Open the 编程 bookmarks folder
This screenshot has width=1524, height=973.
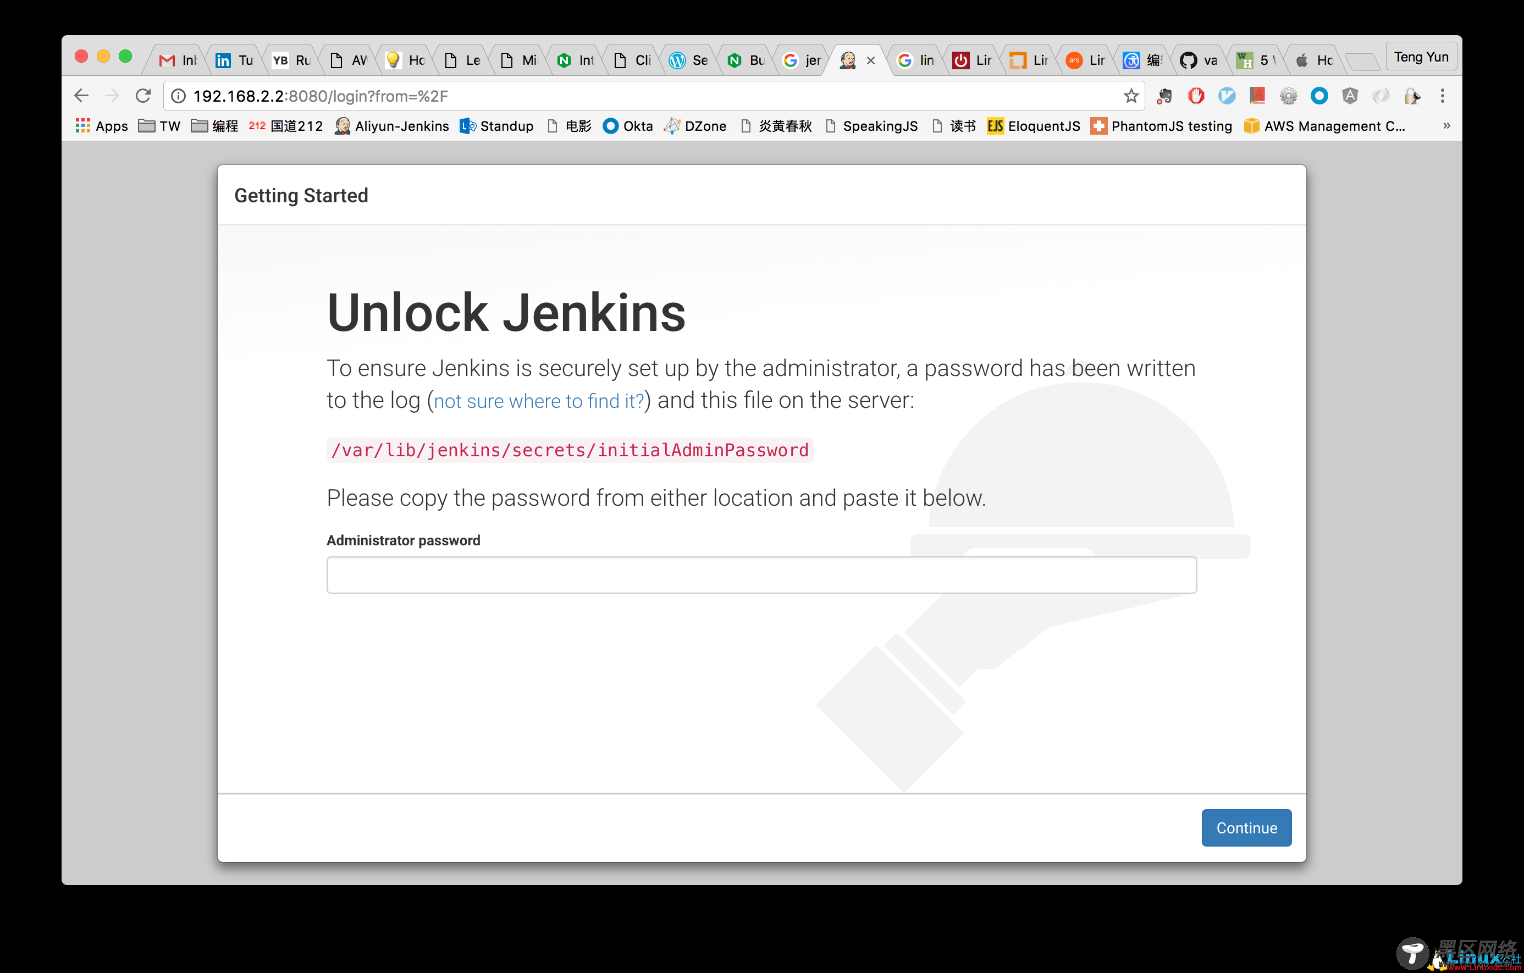pos(214,126)
